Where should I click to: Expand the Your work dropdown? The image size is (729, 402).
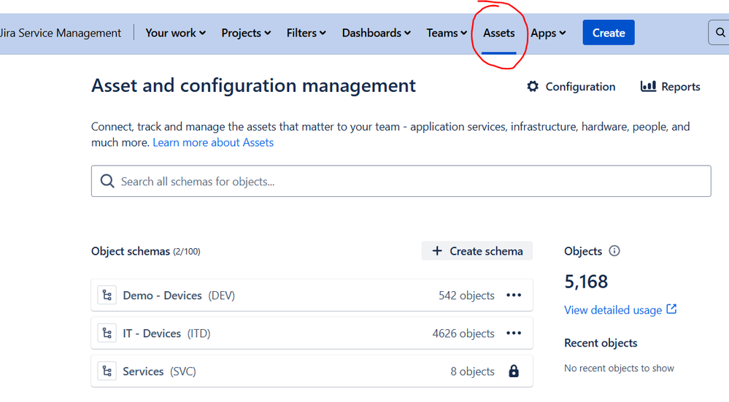click(175, 33)
